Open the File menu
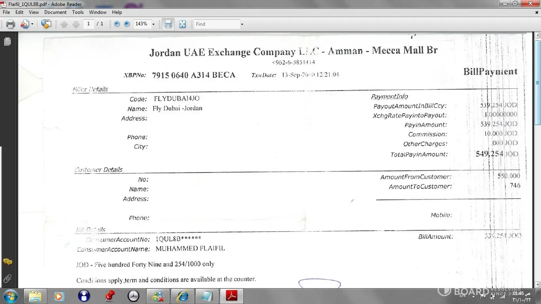The width and height of the screenshot is (541, 304). [x=6, y=12]
